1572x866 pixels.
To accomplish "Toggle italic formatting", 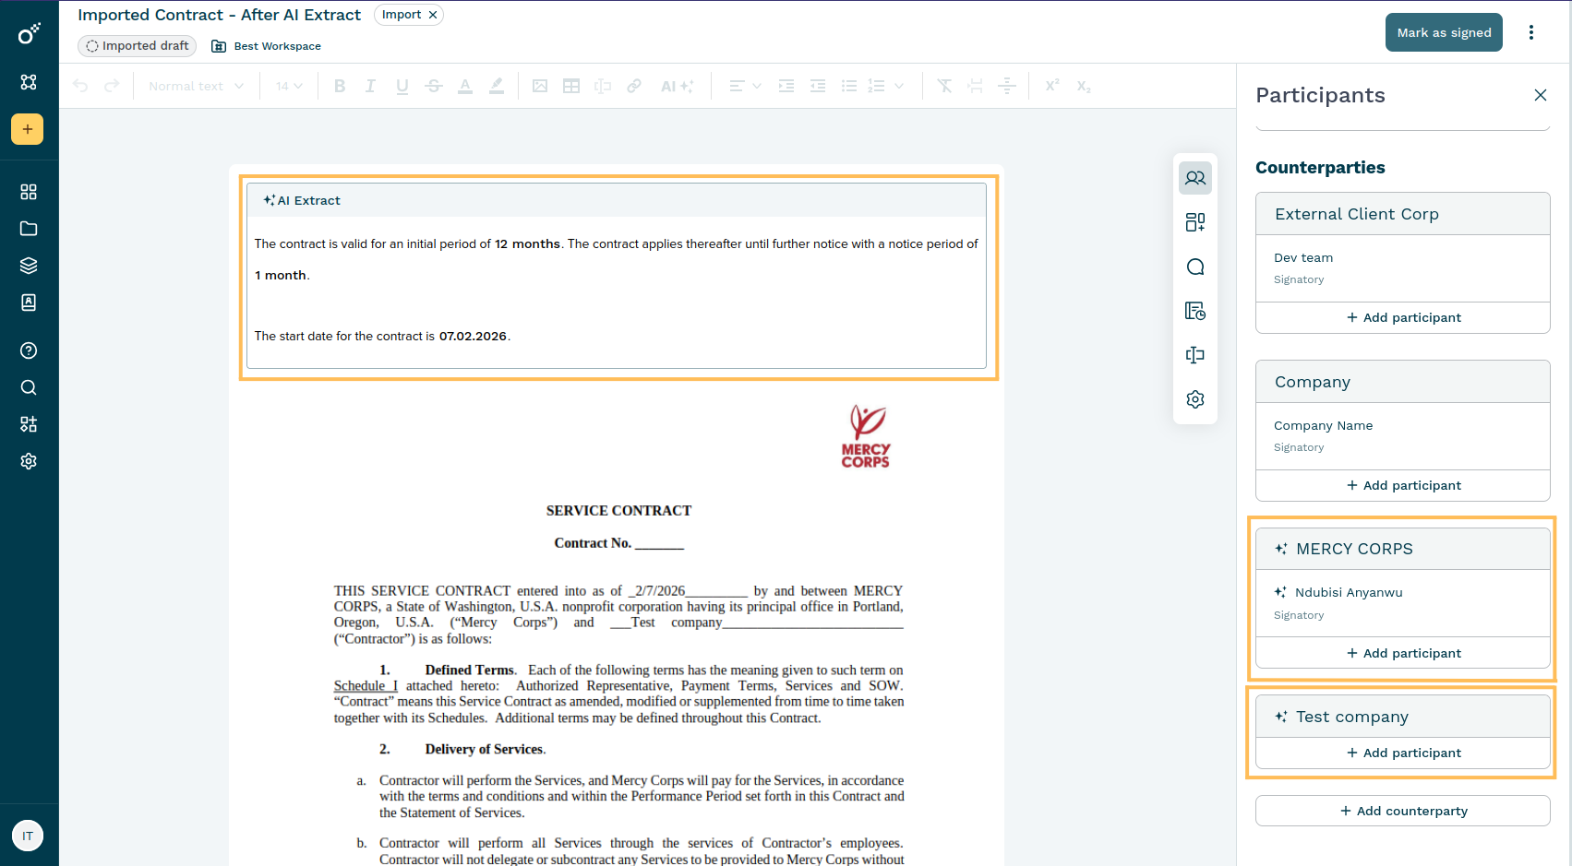I will (370, 86).
